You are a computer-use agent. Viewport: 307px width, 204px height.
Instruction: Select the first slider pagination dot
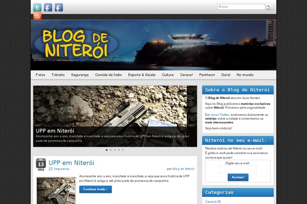(x=107, y=150)
